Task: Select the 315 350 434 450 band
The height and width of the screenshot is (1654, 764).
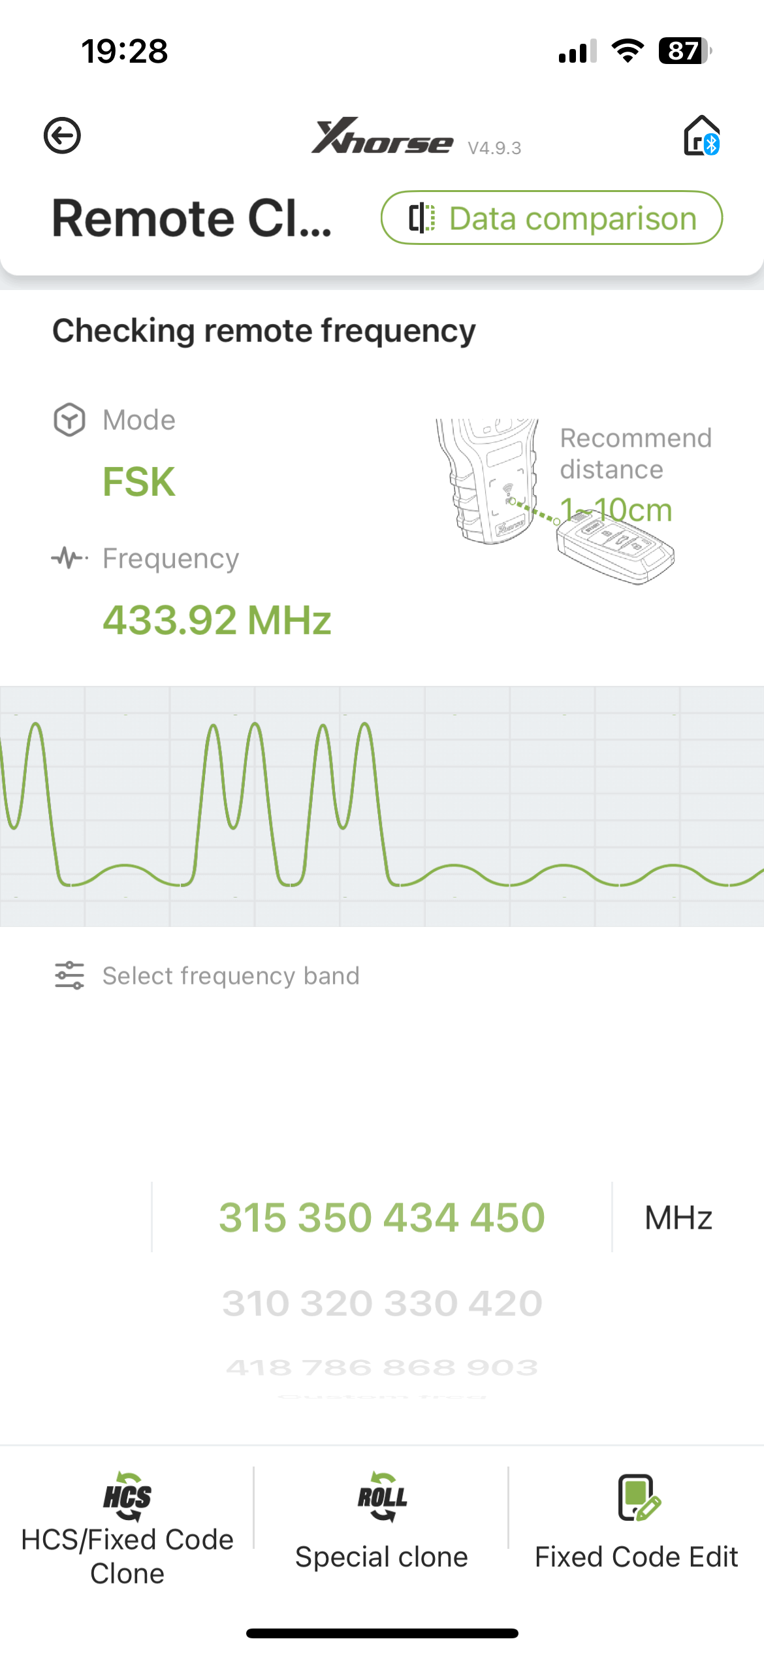Action: coord(382,1217)
